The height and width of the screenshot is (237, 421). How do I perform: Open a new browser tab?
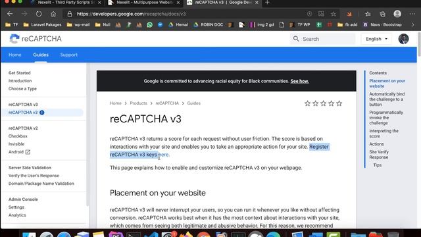pyautogui.click(x=267, y=3)
